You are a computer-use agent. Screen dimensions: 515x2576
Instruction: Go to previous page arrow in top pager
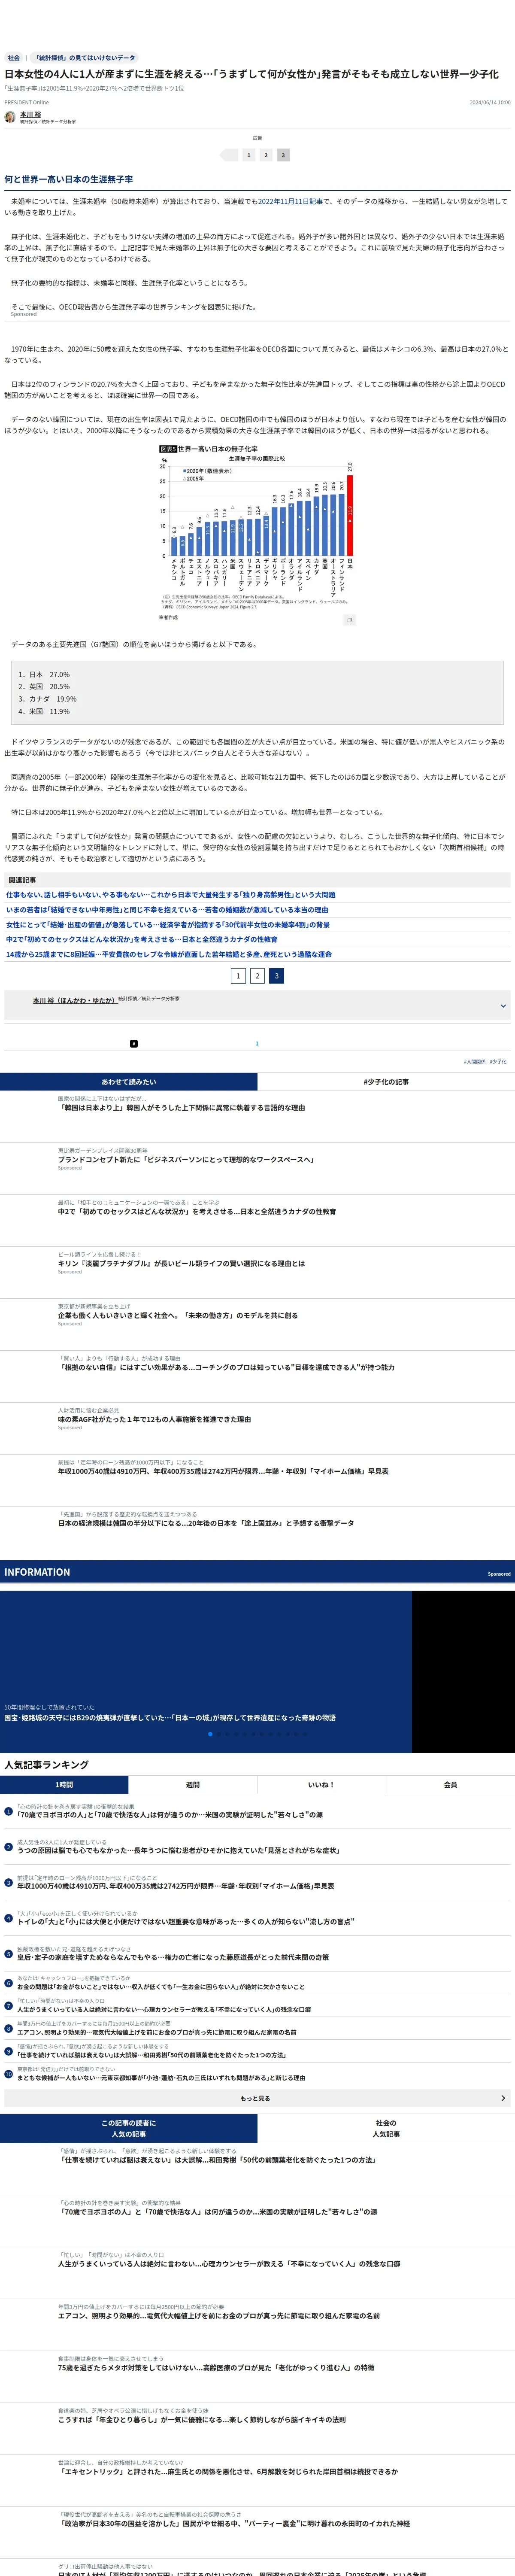click(229, 155)
